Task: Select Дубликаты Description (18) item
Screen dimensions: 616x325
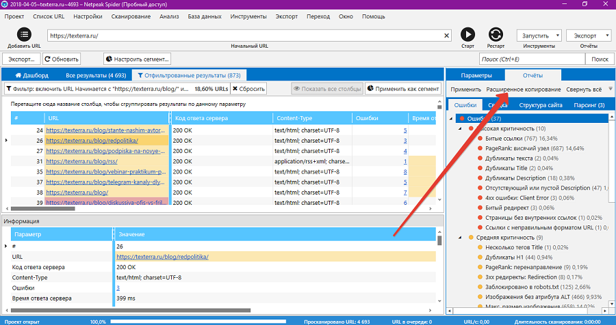Action: click(528, 178)
